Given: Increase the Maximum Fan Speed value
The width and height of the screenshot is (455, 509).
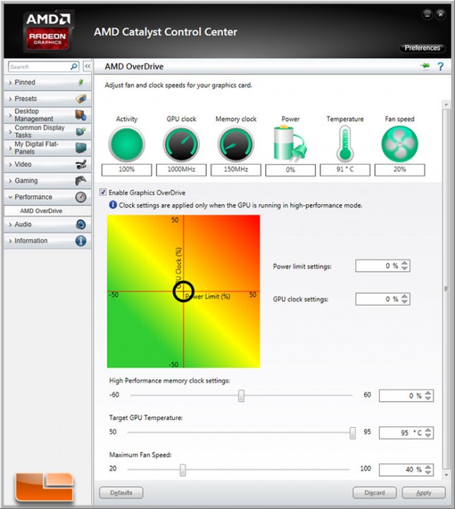Looking at the screenshot, I should (428, 467).
